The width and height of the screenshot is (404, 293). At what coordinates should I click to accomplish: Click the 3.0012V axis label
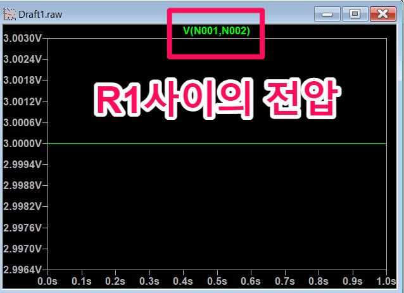(x=22, y=101)
